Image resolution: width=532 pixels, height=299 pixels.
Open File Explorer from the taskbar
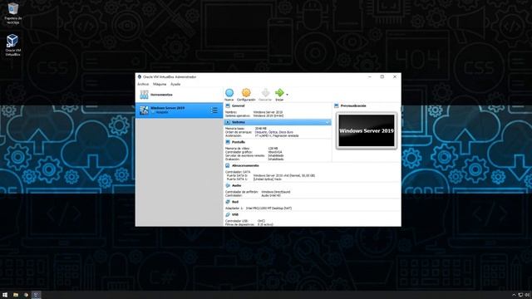click(16, 295)
